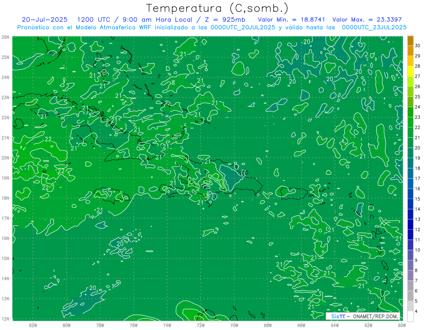427x330 pixels.
Task: Click the "60W" longitude label
Action: click(x=402, y=325)
